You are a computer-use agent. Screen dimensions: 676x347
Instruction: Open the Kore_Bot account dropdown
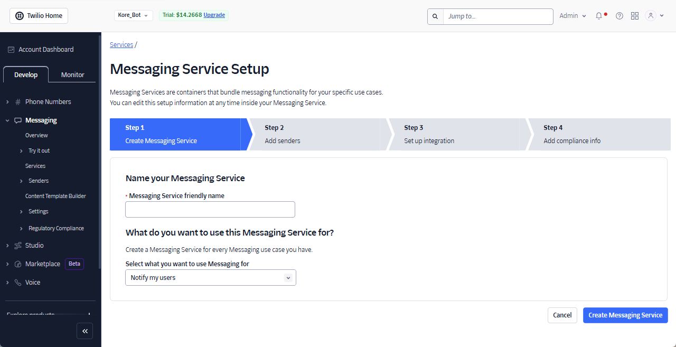click(134, 15)
